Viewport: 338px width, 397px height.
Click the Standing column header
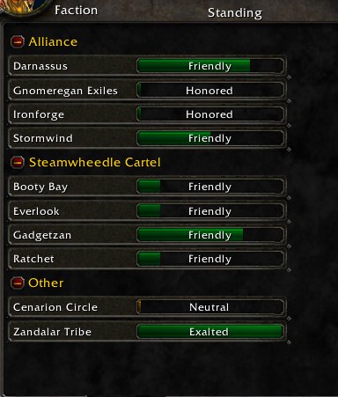(235, 13)
